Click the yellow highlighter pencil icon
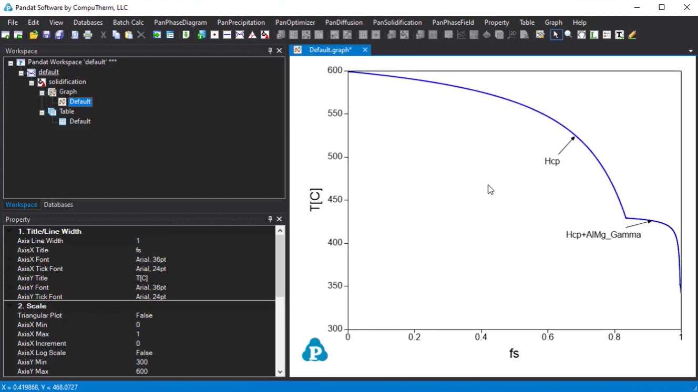This screenshot has height=392, width=698. (x=632, y=35)
